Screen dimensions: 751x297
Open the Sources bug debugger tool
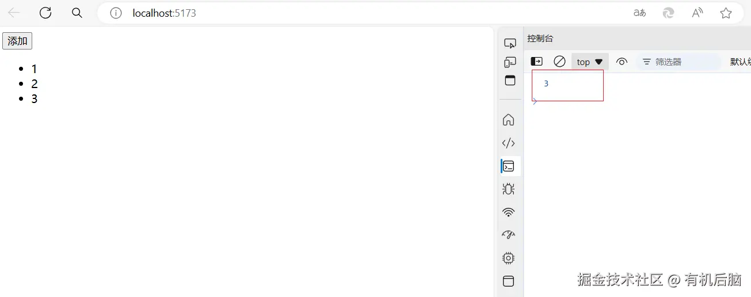click(508, 189)
